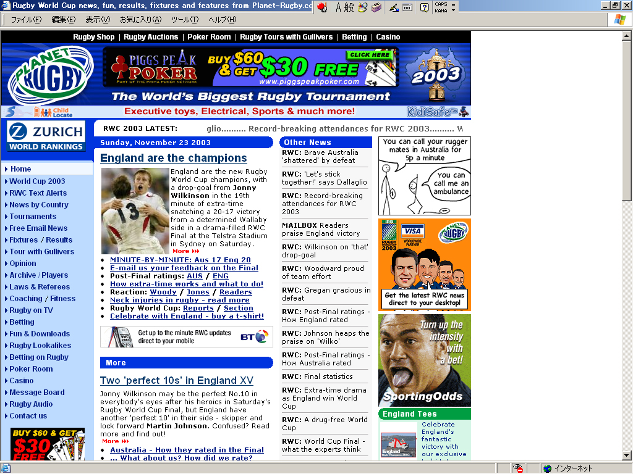Click the 2003 World Cup trophy graphic
Viewport: 633px width, 474px height.
[436, 75]
